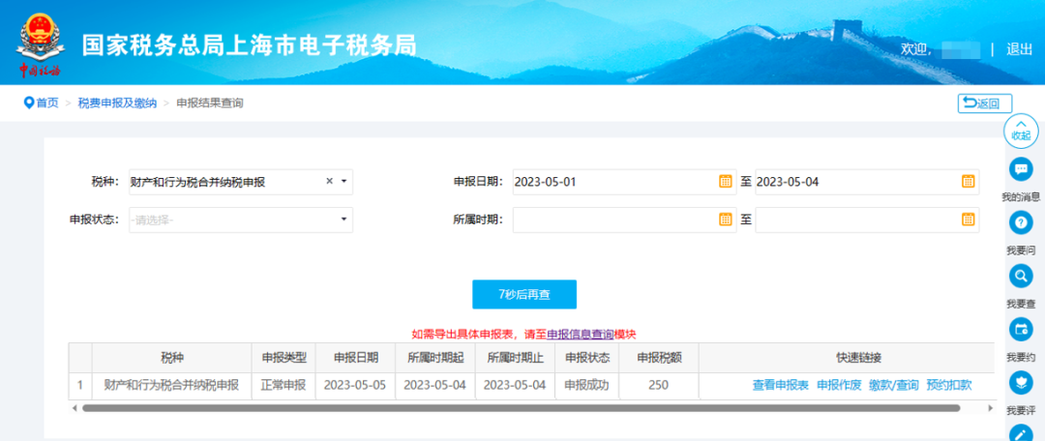Image resolution: width=1045 pixels, height=441 pixels.
Task: Click the 返回 back button
Action: [985, 103]
